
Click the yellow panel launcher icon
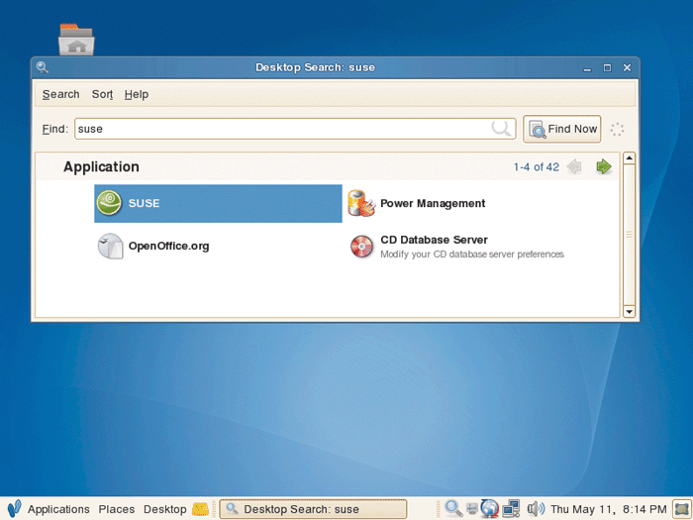200,509
